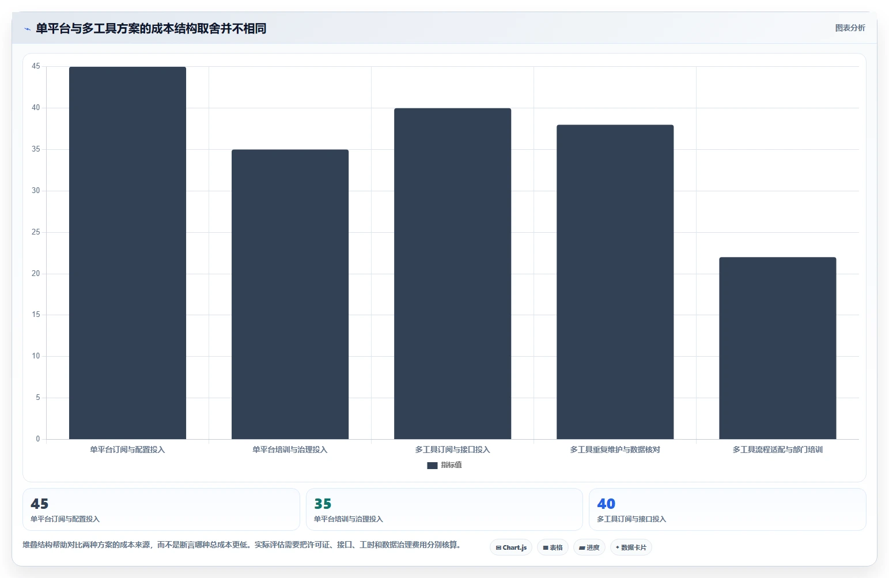Click the Chart.js tag
Screen dimensions: 889x578
click(x=511, y=547)
